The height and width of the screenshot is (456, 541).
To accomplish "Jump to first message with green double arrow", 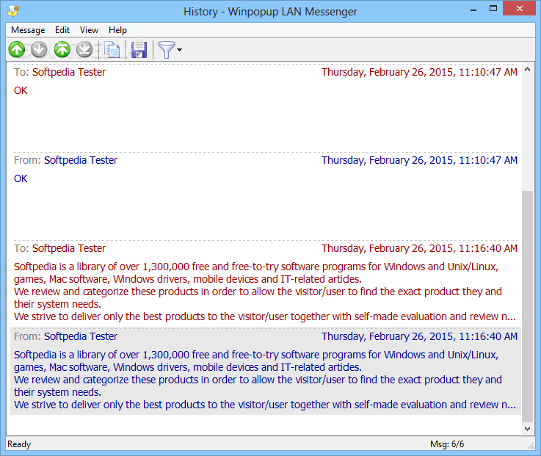I will pyautogui.click(x=62, y=49).
